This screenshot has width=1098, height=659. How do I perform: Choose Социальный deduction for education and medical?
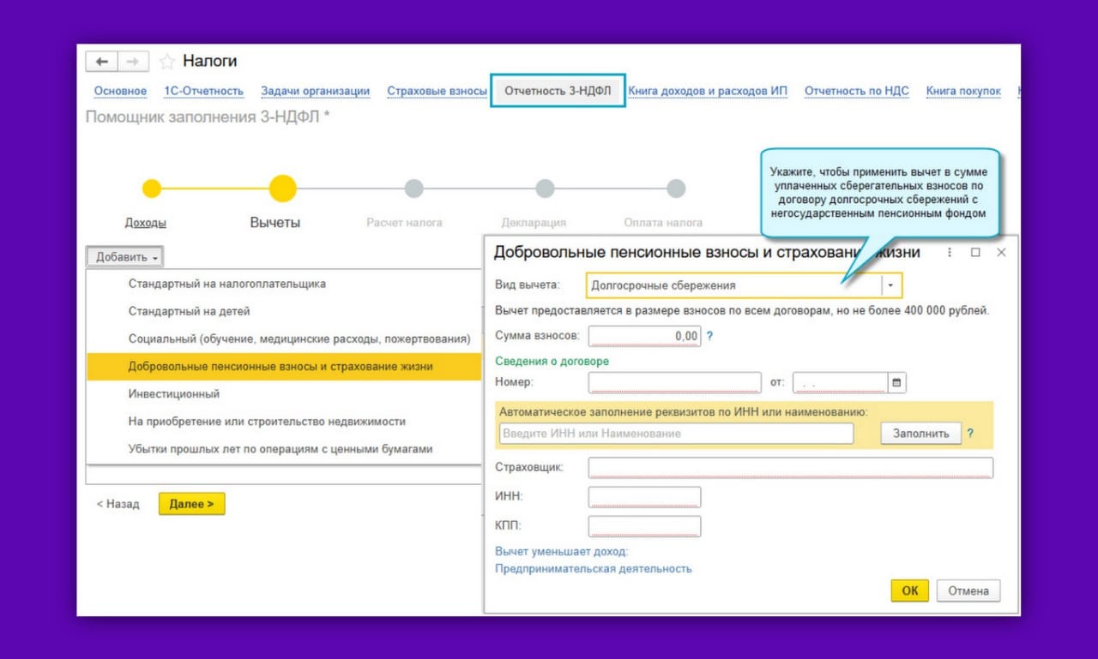click(284, 338)
